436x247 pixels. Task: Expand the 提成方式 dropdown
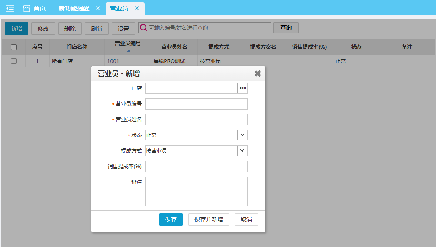click(243, 151)
